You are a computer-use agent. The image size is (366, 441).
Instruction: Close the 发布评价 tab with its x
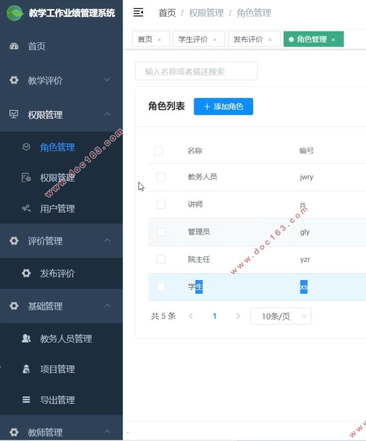click(270, 40)
